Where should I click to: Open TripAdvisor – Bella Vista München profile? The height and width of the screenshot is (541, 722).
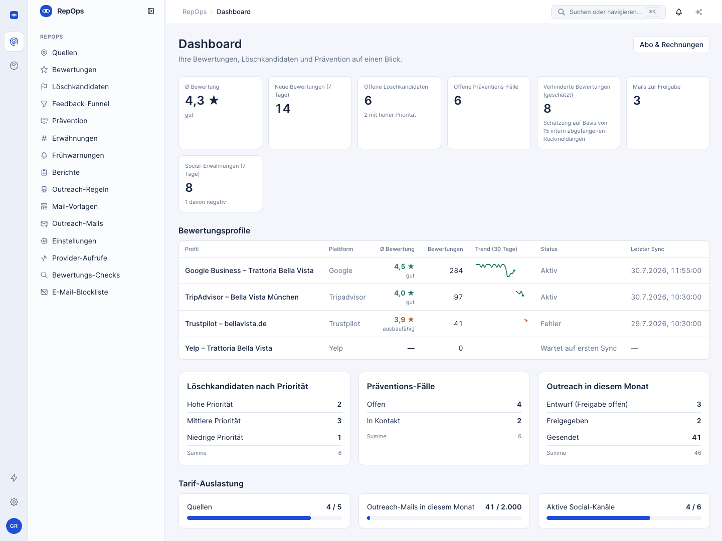242,297
